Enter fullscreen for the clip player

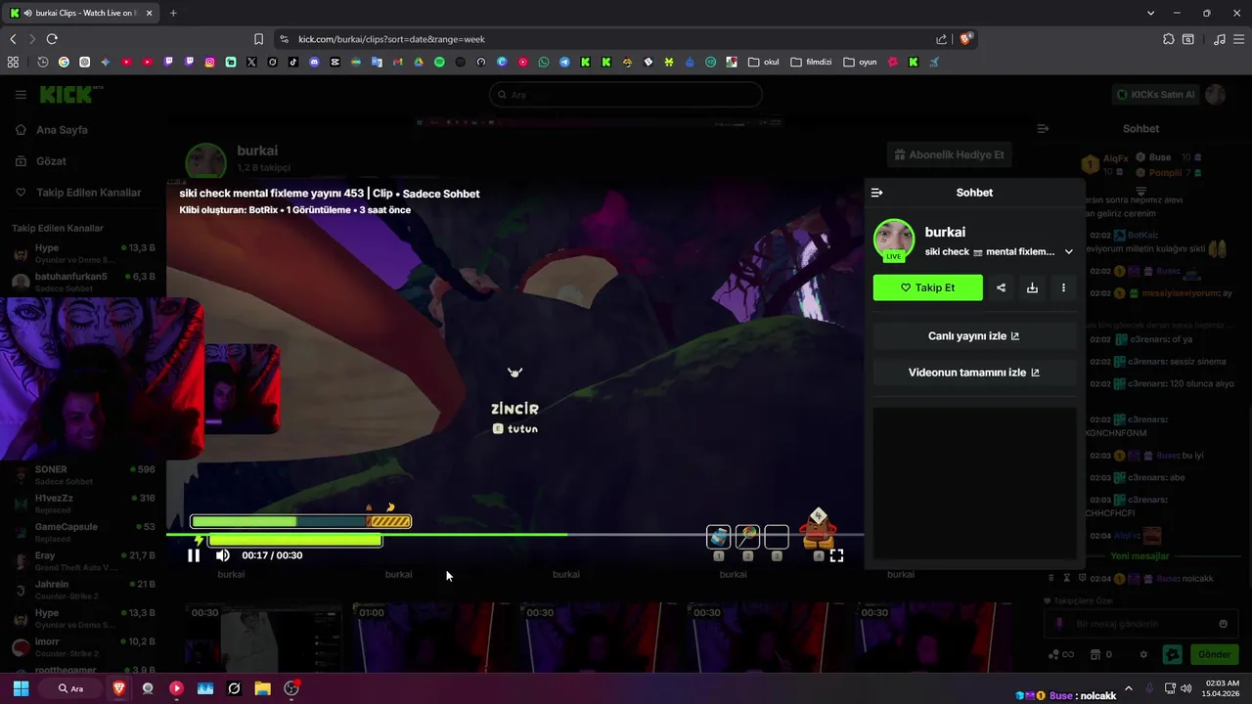coord(836,555)
